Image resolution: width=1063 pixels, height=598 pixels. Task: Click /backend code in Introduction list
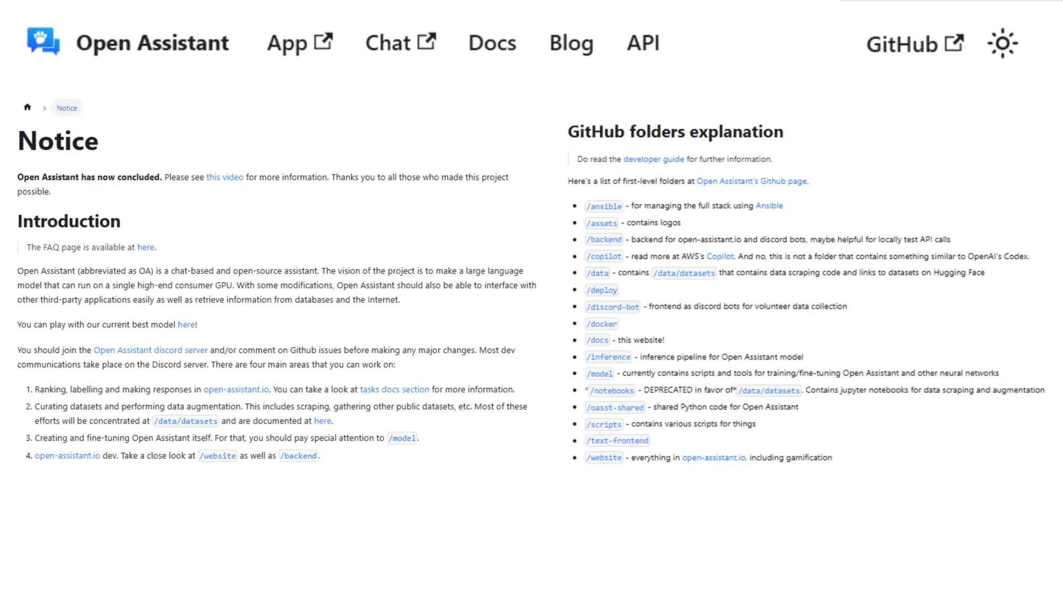(x=298, y=456)
